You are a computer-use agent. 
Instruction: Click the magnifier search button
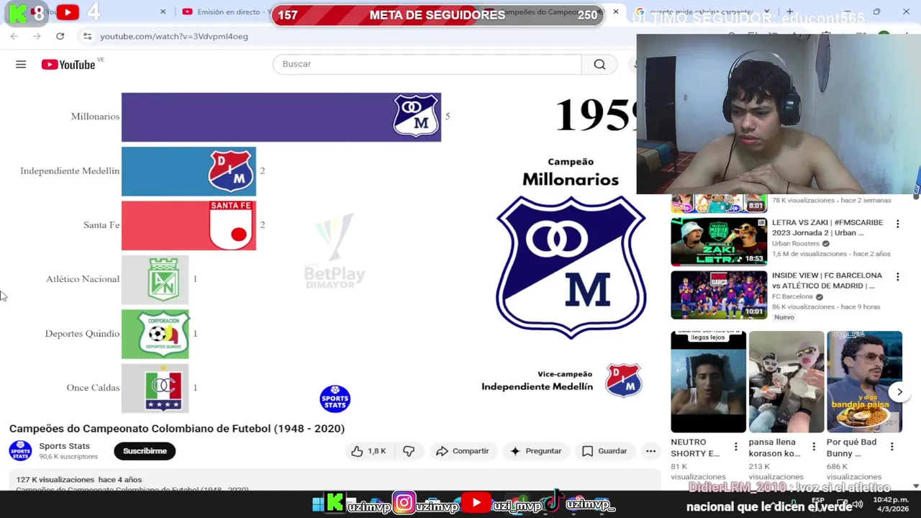pyautogui.click(x=599, y=64)
